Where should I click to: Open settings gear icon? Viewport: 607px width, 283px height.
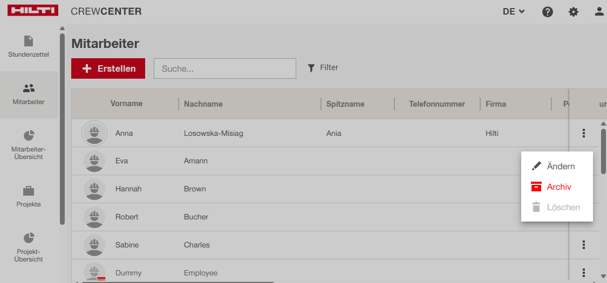pos(574,11)
